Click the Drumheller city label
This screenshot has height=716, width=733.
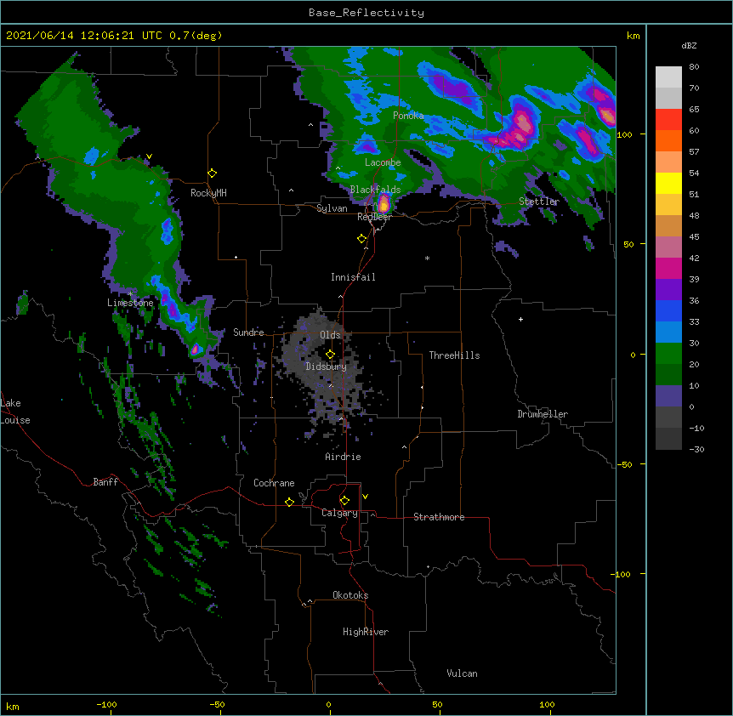(543, 414)
